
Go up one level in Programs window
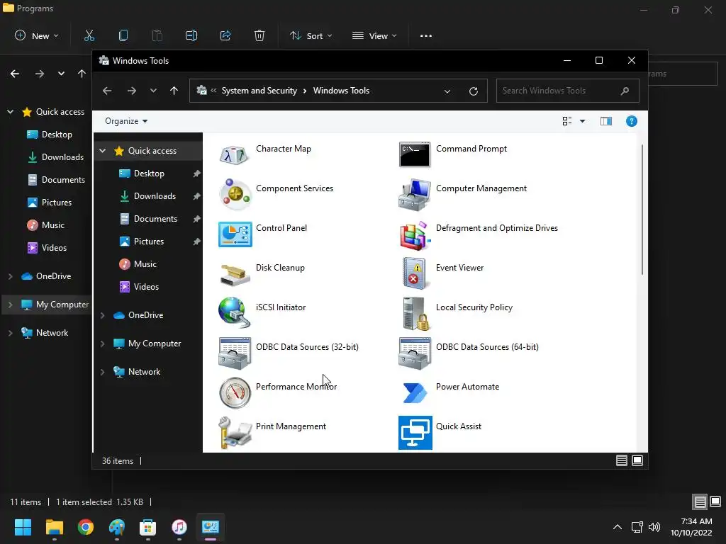click(82, 74)
